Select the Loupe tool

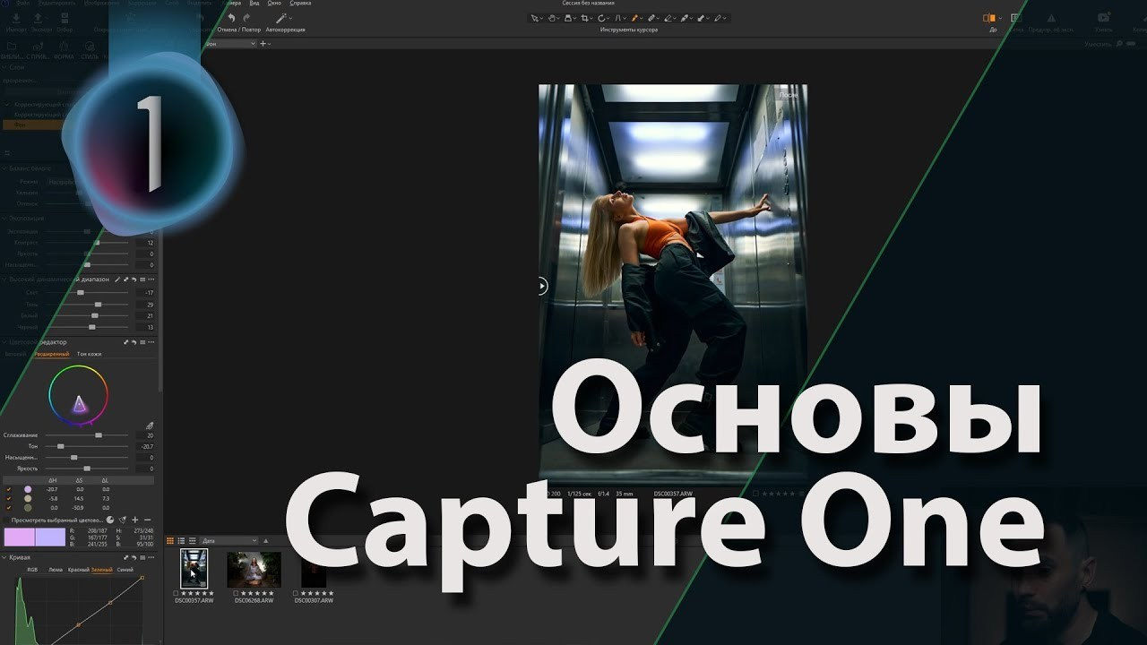coord(568,17)
